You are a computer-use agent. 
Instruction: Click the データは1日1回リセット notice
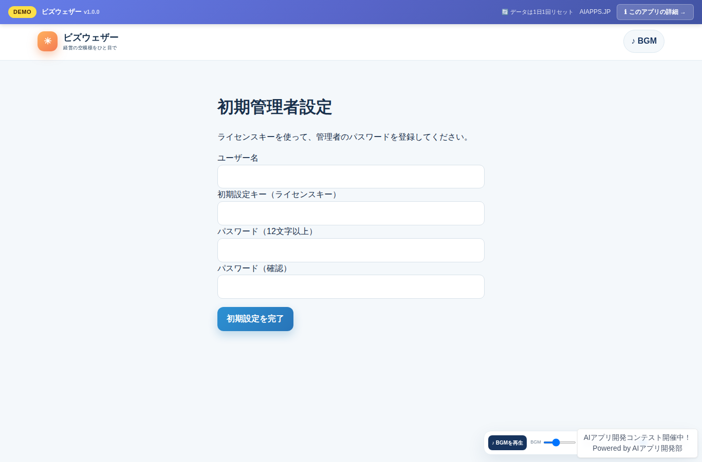point(538,12)
